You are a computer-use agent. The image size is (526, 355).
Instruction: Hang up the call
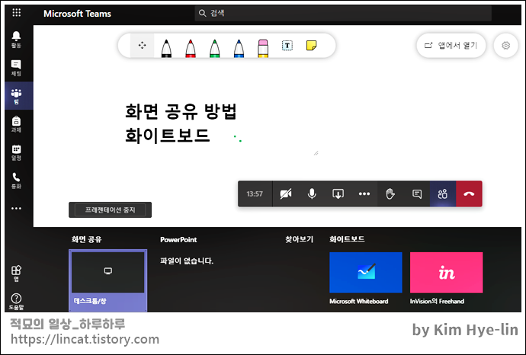(469, 193)
